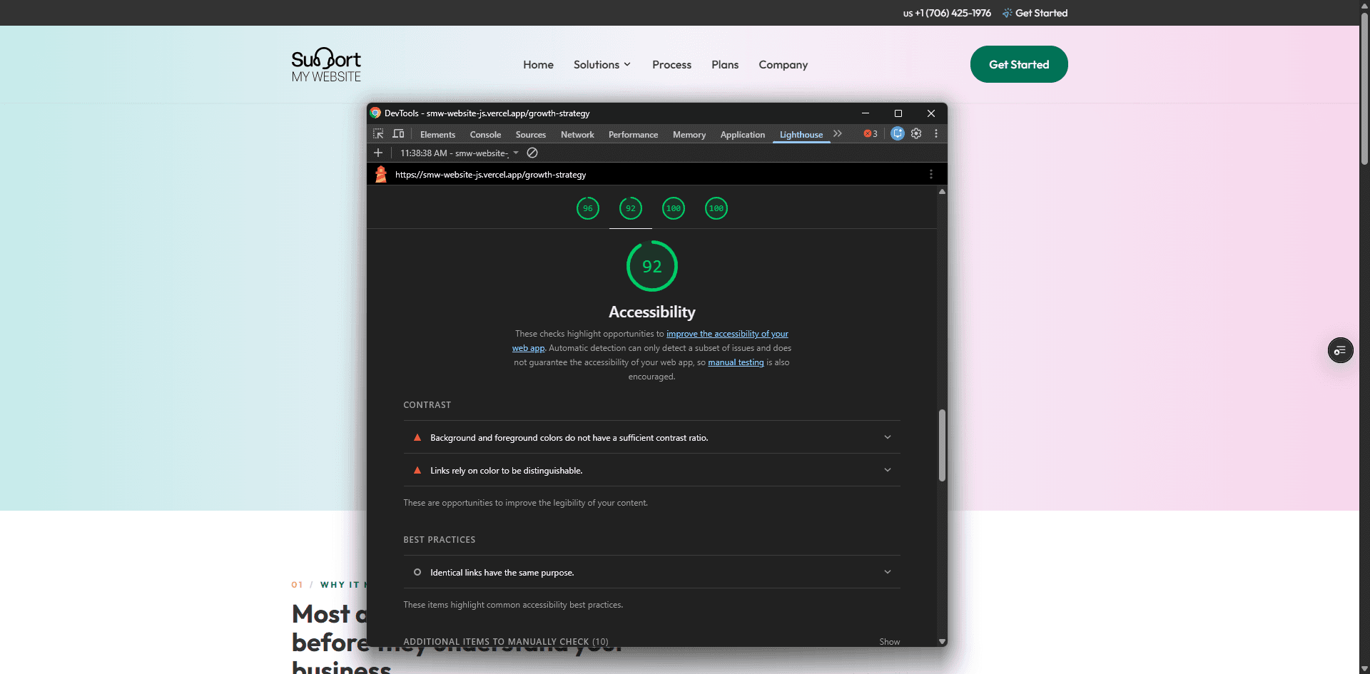Open DevTools three-dot customize menu
Viewport: 1370px width, 674px height.
pos(936,134)
